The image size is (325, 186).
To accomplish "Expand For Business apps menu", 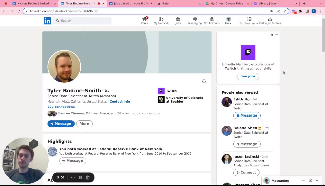I will (249, 21).
